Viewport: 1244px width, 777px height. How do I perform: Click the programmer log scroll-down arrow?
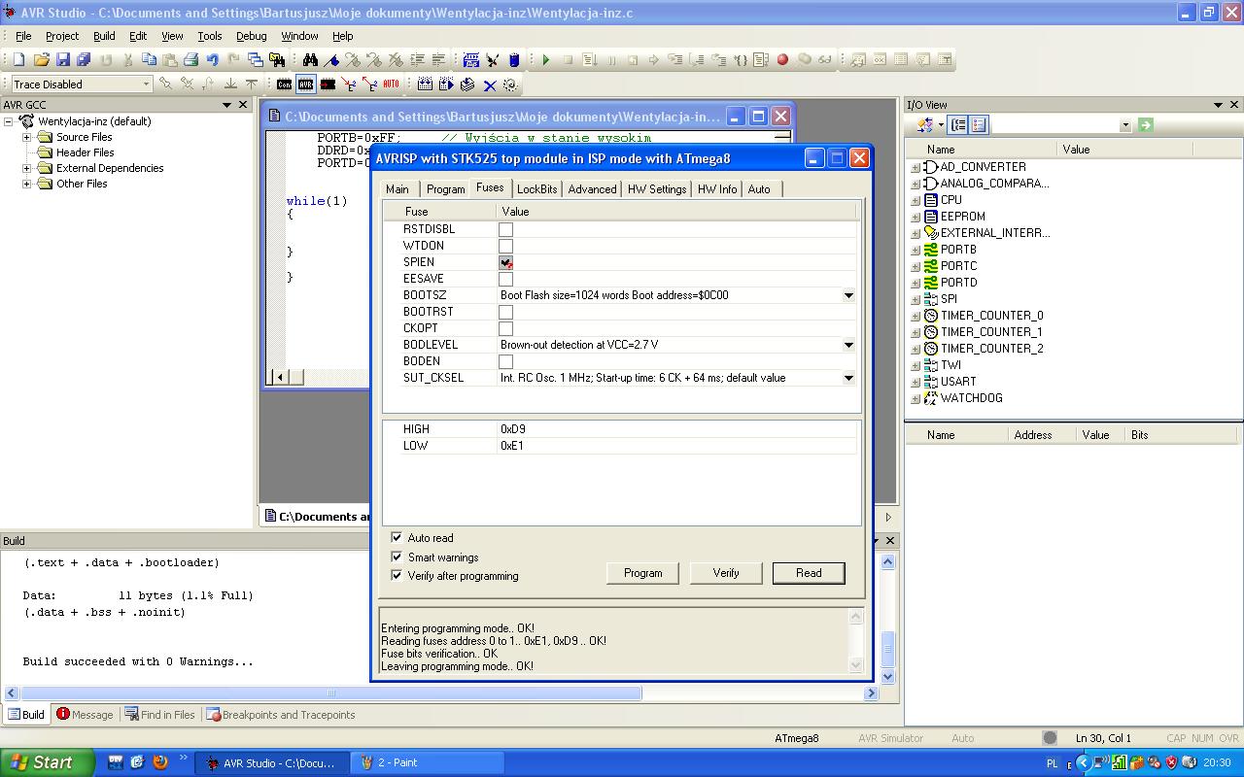point(856,665)
